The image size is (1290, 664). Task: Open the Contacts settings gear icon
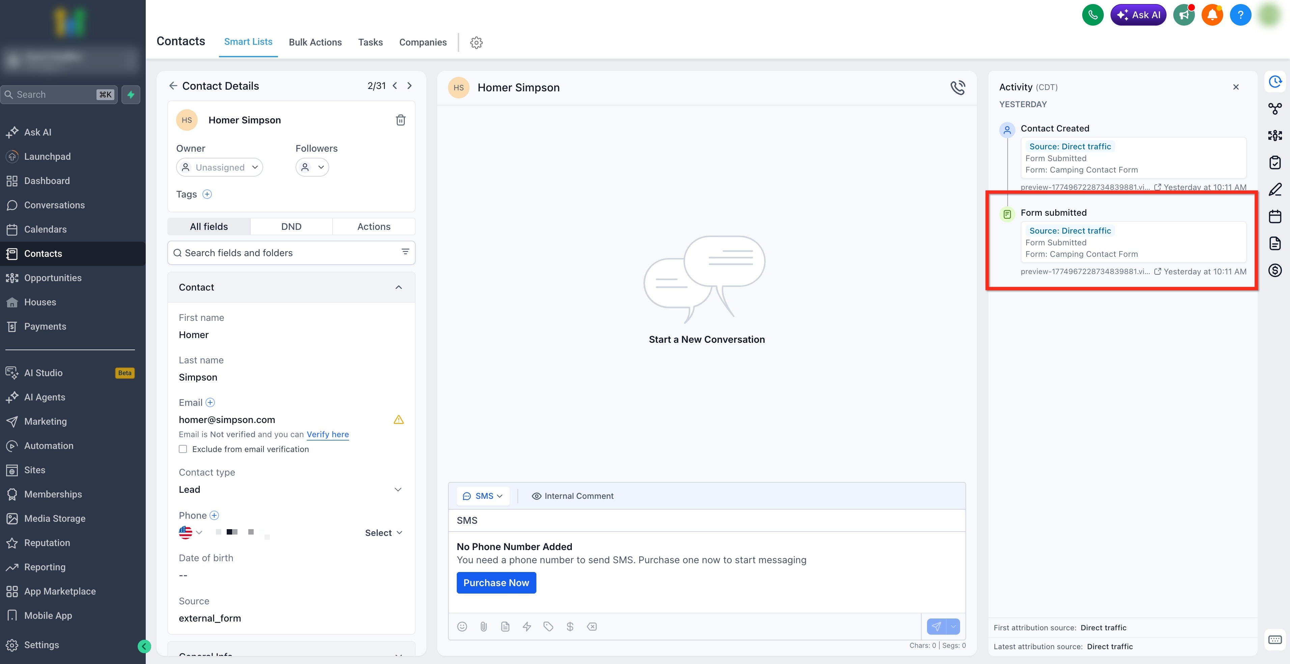coord(476,42)
